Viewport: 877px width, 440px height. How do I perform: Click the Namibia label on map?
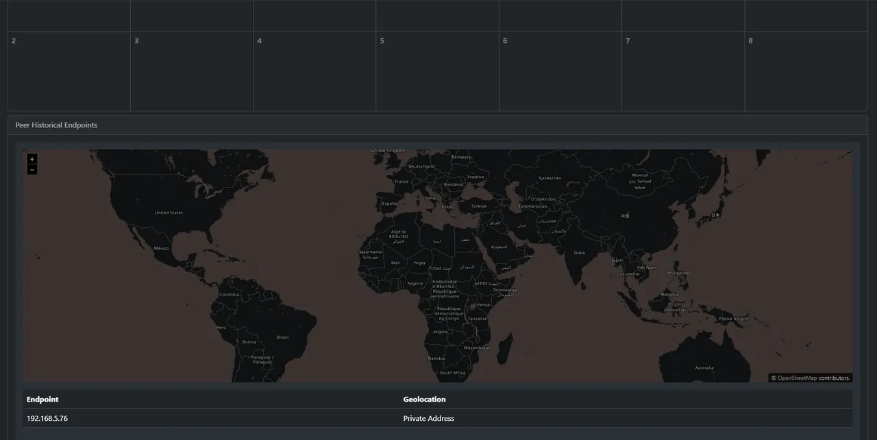436,358
